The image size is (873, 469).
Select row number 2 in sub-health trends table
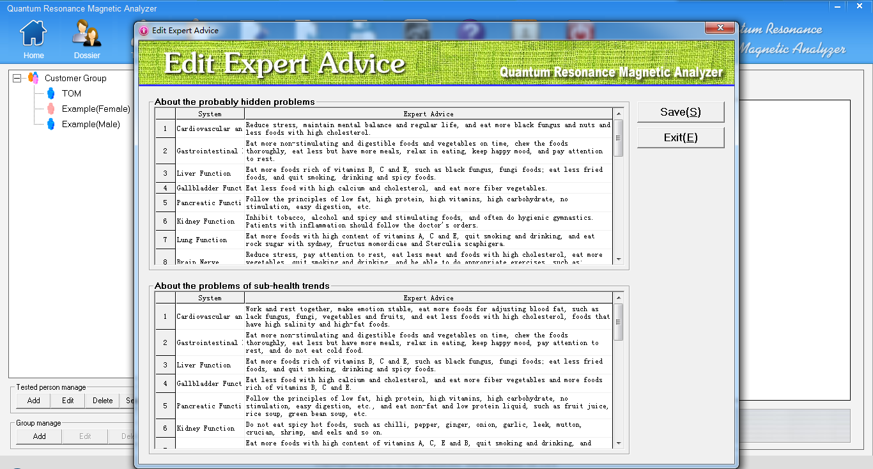click(165, 342)
